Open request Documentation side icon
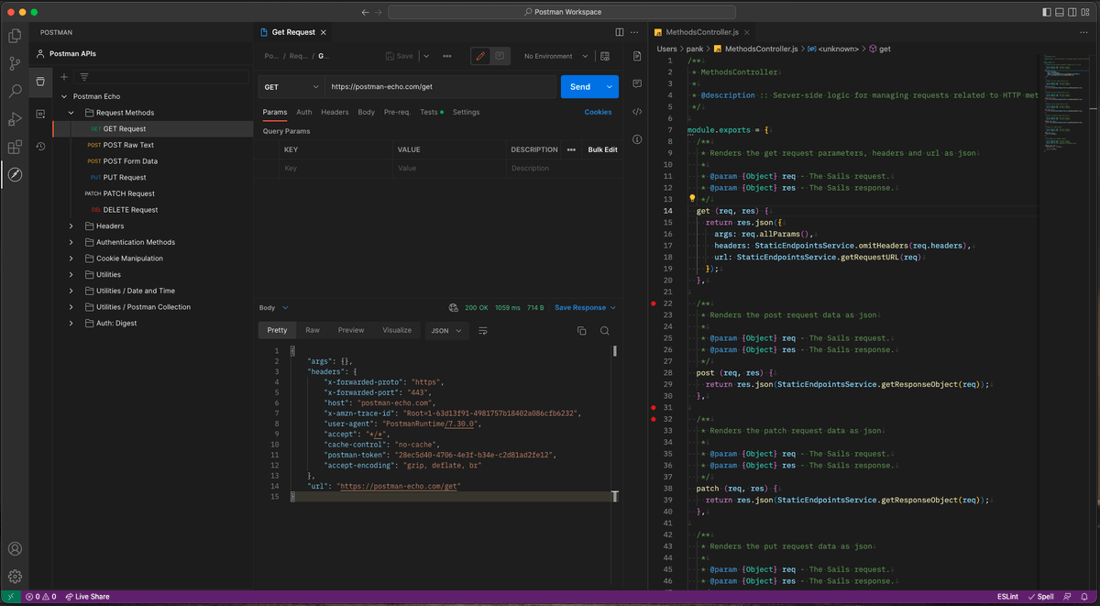The width and height of the screenshot is (1100, 606). click(x=637, y=56)
